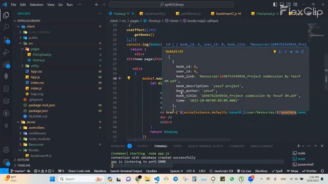Viewport: 328px width, 184px height.
Task: Go back with the navigation arrow
Action: point(97,5)
